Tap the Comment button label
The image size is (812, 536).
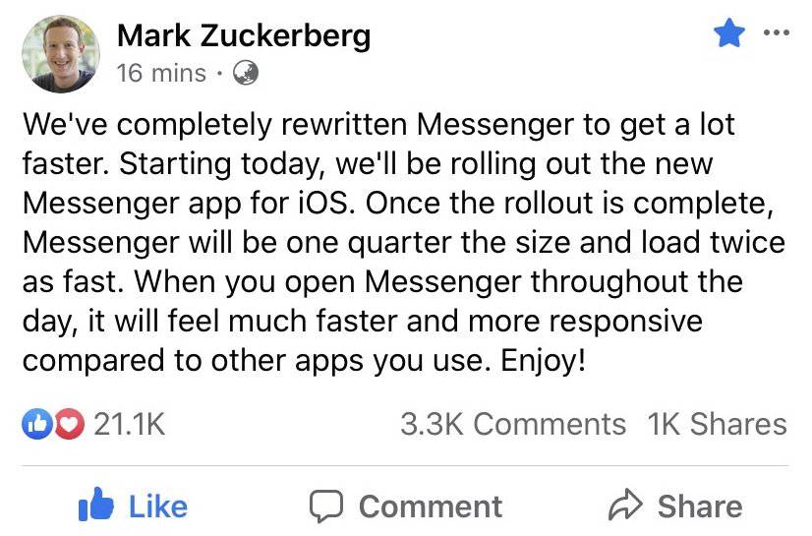[x=430, y=506]
